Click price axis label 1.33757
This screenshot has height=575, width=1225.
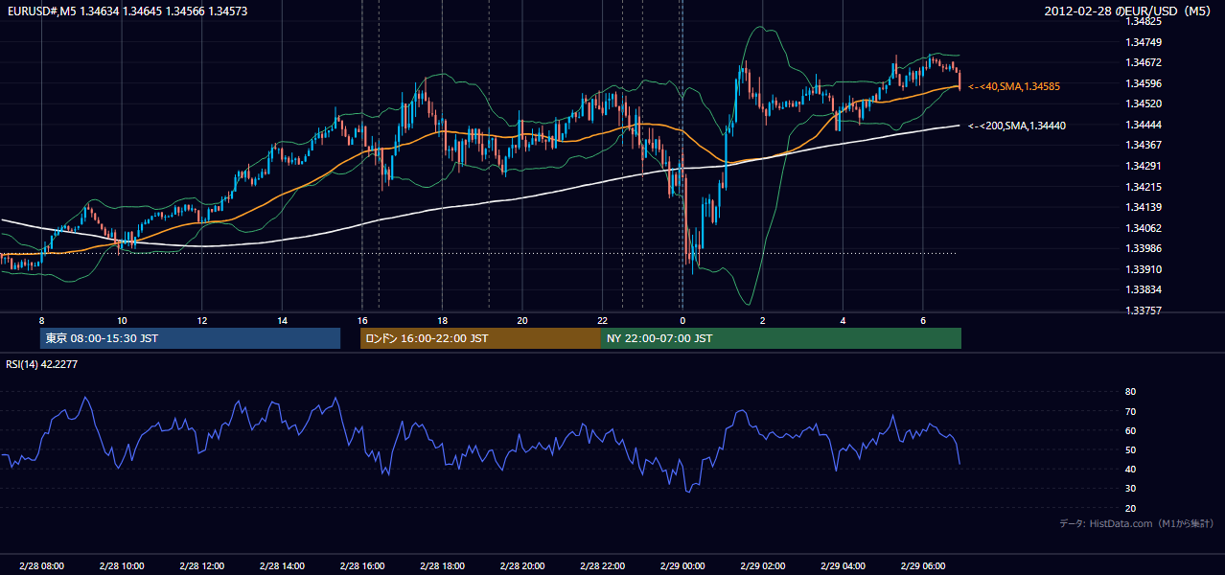[x=1144, y=310]
